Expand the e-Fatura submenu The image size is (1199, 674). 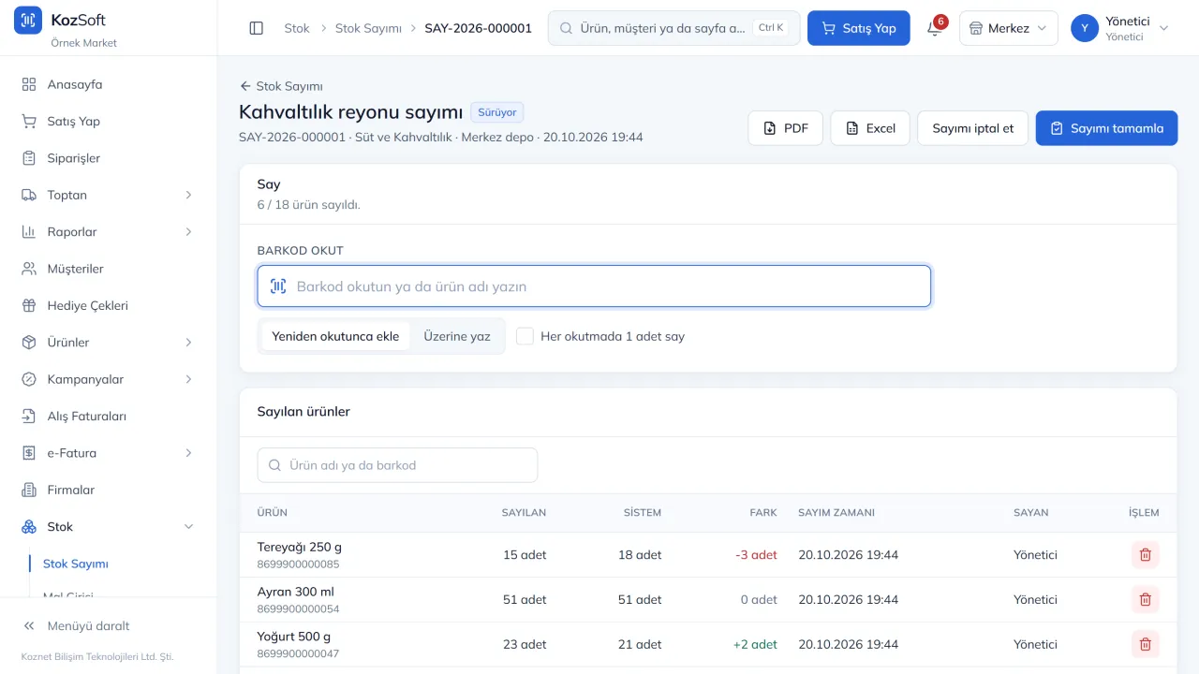[x=108, y=453]
